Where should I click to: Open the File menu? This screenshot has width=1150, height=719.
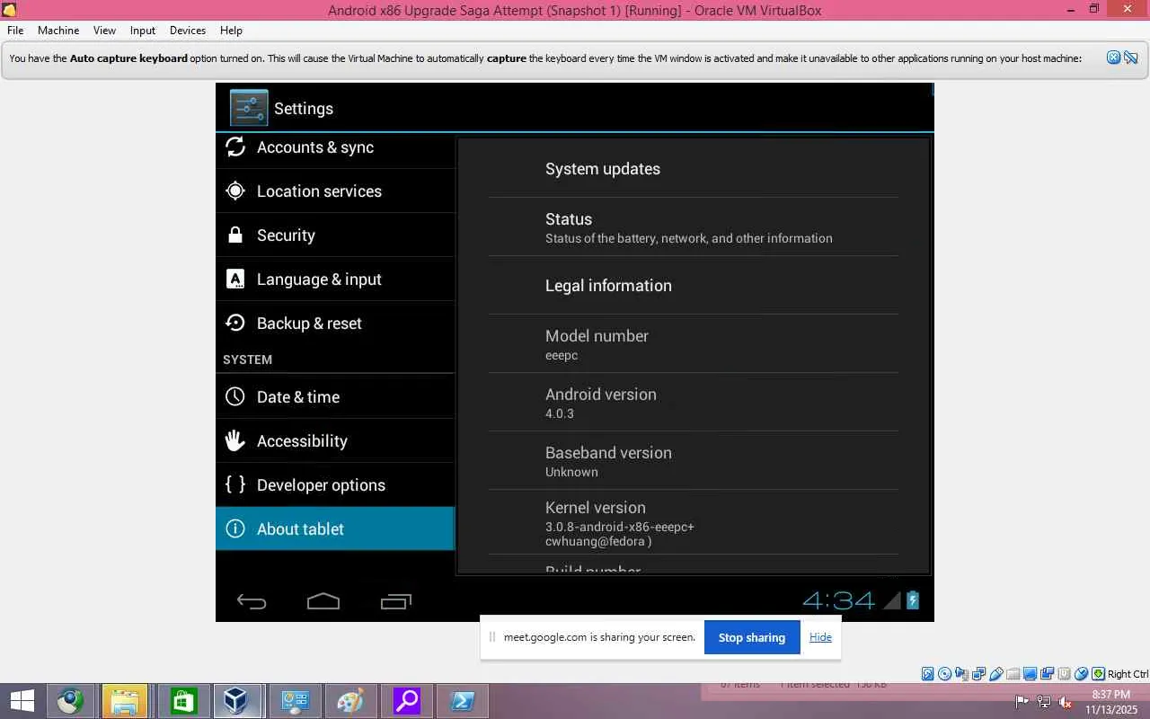[15, 30]
